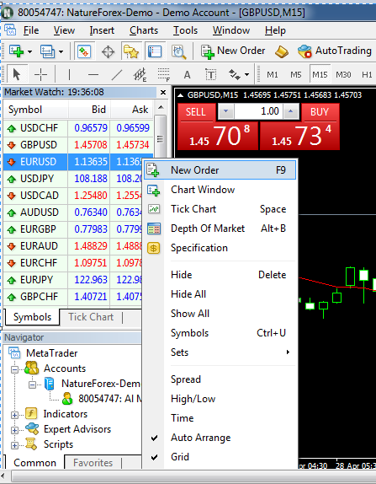The image size is (376, 484).
Task: Toggle the Data Window crosshair-circle icon
Action: (108, 51)
